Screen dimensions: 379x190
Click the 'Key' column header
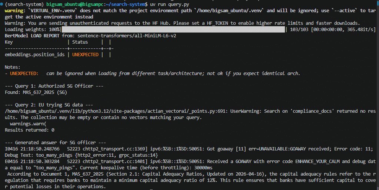(9, 42)
